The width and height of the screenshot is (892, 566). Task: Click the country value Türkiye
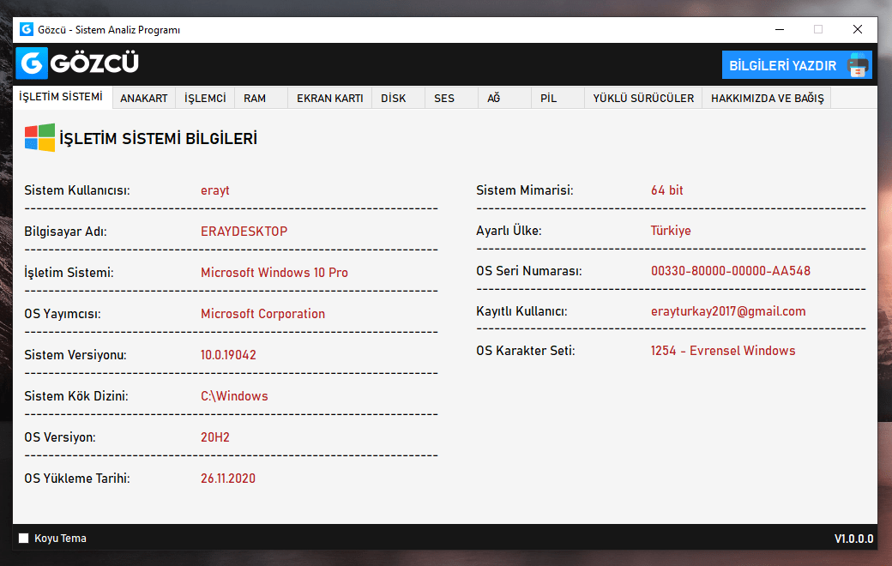click(671, 231)
